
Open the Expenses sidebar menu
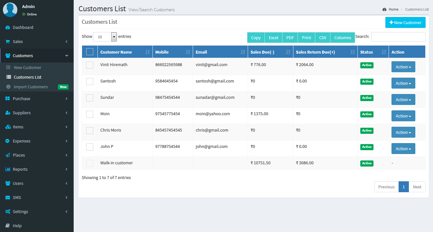(x=37, y=141)
